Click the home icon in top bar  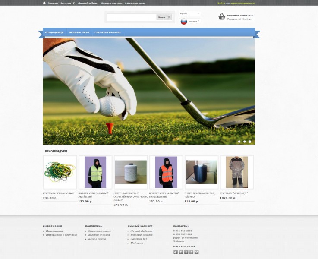44,3
